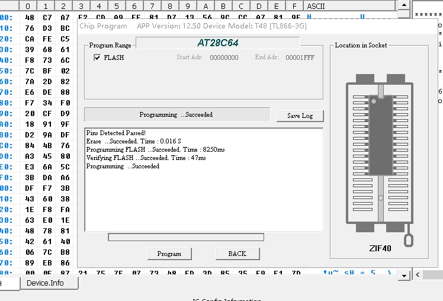This screenshot has width=443, height=301.
Task: Click the ZIF40 socket chip diagram
Action: 379,154
